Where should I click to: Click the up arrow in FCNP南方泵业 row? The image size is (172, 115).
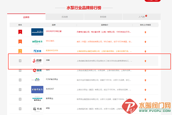point(145,80)
